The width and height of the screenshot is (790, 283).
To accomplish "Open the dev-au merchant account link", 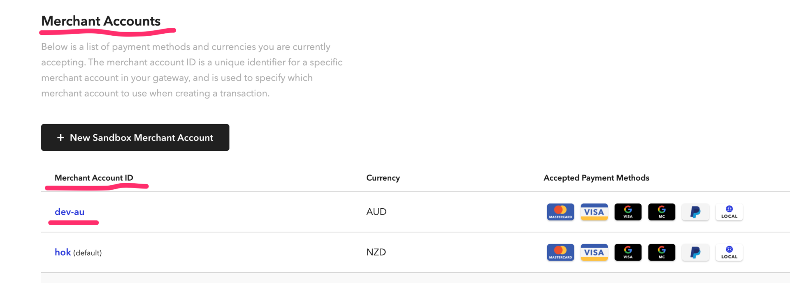I will click(70, 212).
